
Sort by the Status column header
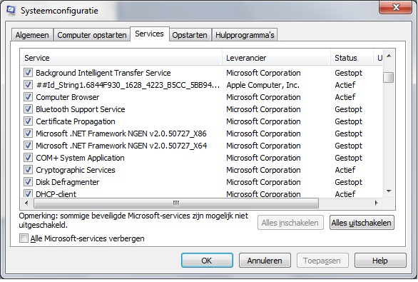tap(352, 58)
